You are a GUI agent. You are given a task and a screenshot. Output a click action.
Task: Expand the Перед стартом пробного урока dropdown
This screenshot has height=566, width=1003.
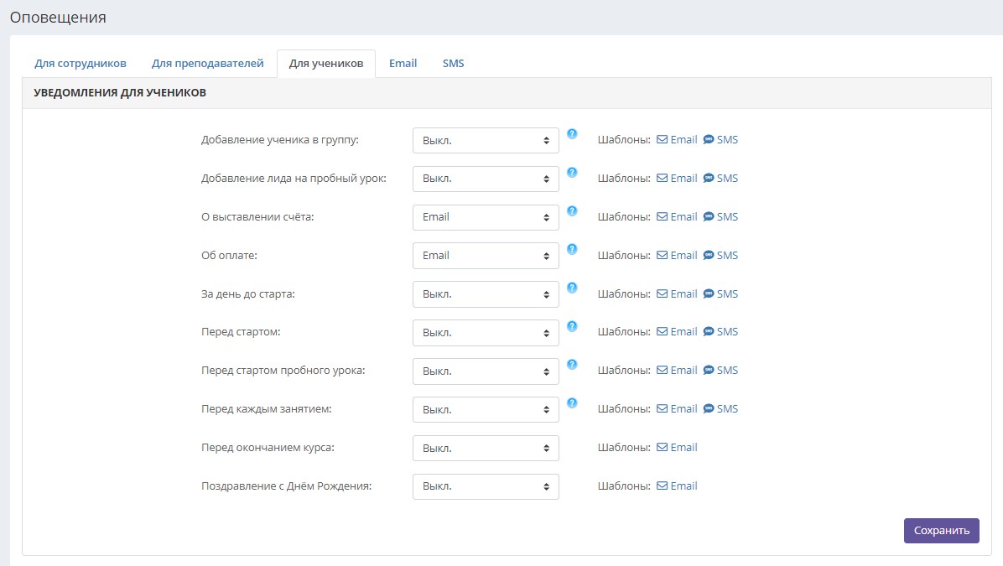[x=486, y=371]
